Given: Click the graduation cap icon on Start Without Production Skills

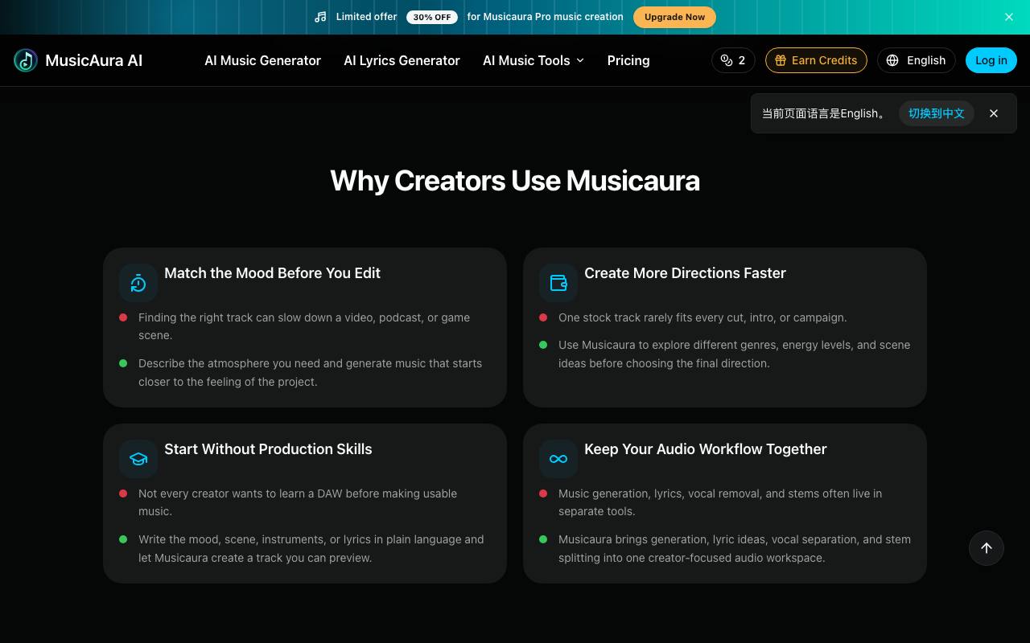Looking at the screenshot, I should point(138,459).
